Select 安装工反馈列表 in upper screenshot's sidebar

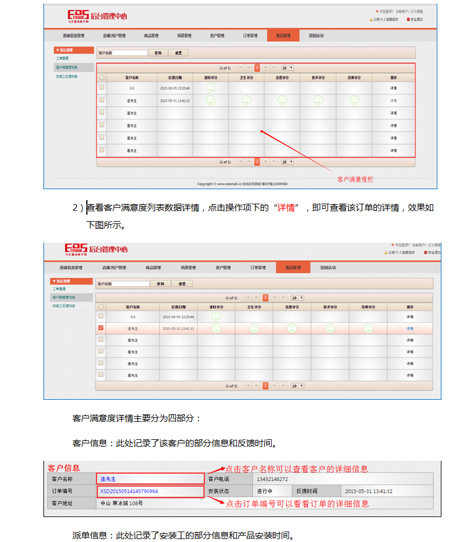[x=67, y=77]
